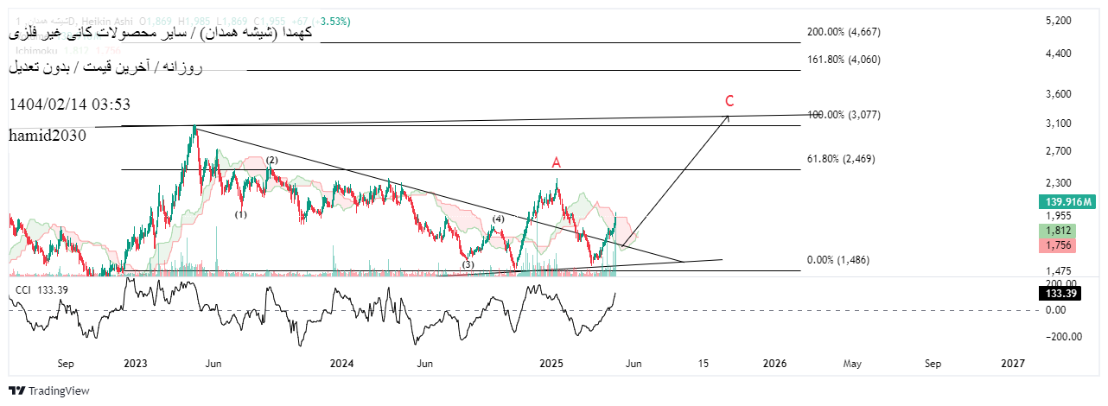The height and width of the screenshot is (406, 1108).
Task: Select the wave marker (4)
Action: (498, 219)
